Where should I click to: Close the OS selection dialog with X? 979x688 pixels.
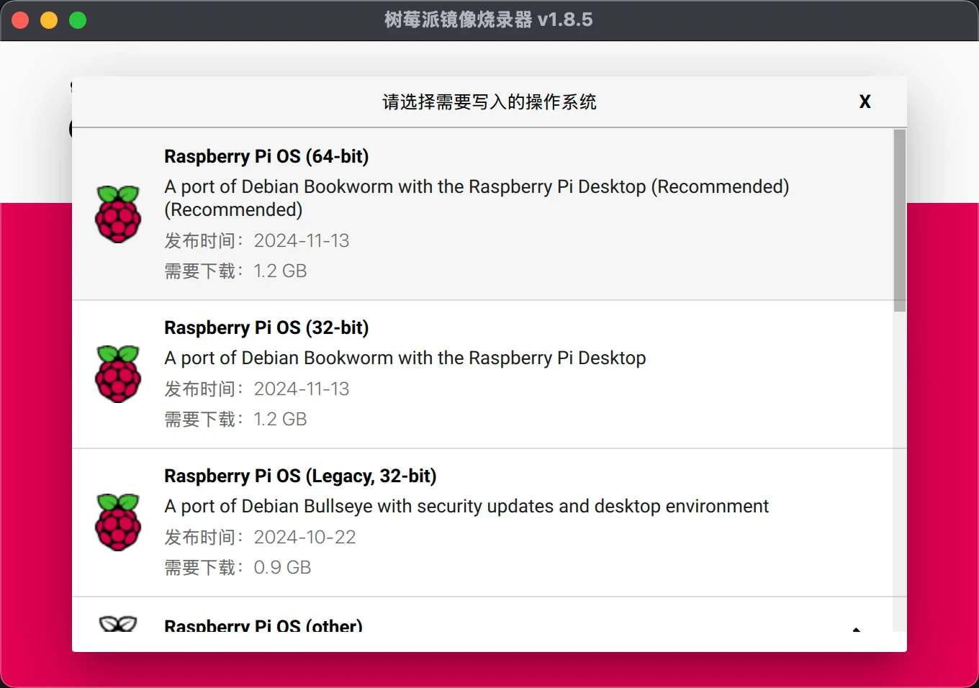tap(865, 101)
